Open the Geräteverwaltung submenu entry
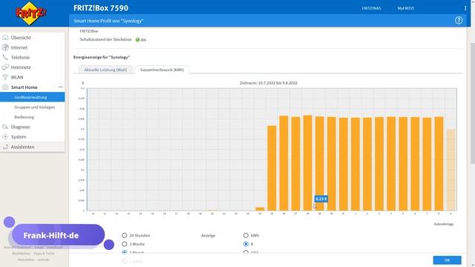This screenshot has height=267, width=475. pyautogui.click(x=33, y=97)
